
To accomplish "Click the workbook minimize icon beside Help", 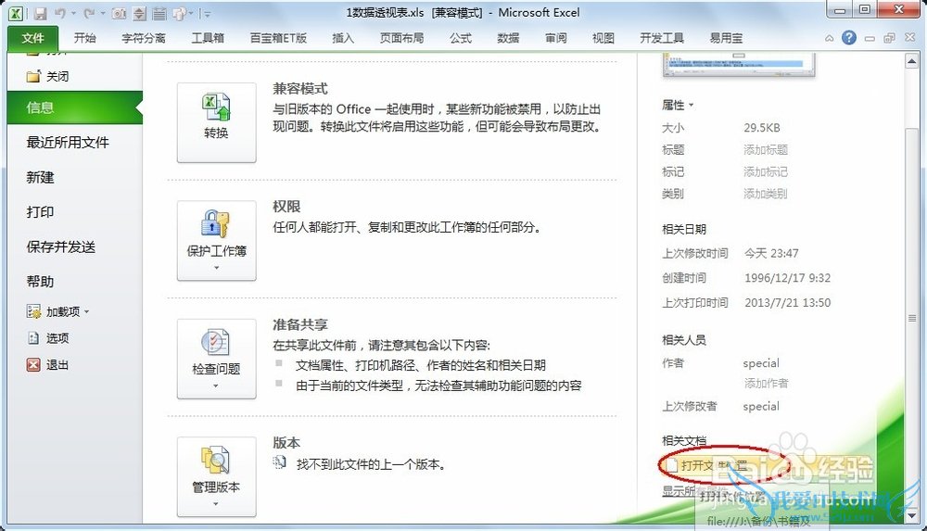I will (870, 38).
